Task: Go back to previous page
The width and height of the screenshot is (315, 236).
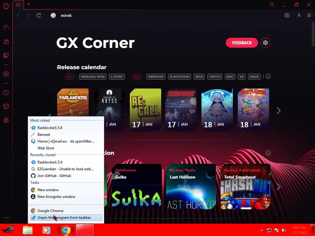Action: (18, 15)
